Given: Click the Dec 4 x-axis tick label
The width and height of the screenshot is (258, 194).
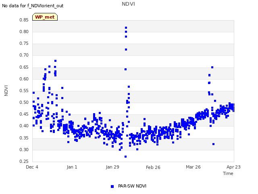Looking at the screenshot, I should 32,167.
